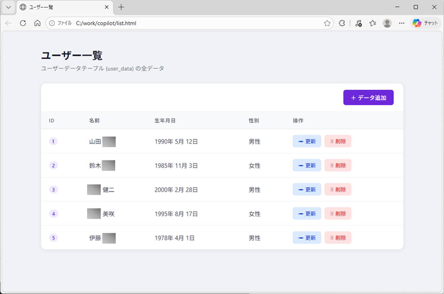Click 削除 for the 1978年 4月 1日 row
Image resolution: width=444 pixels, height=294 pixels.
pyautogui.click(x=338, y=238)
